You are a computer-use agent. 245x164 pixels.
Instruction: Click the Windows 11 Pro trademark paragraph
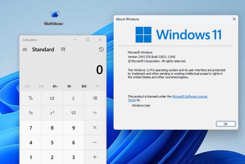(177, 74)
